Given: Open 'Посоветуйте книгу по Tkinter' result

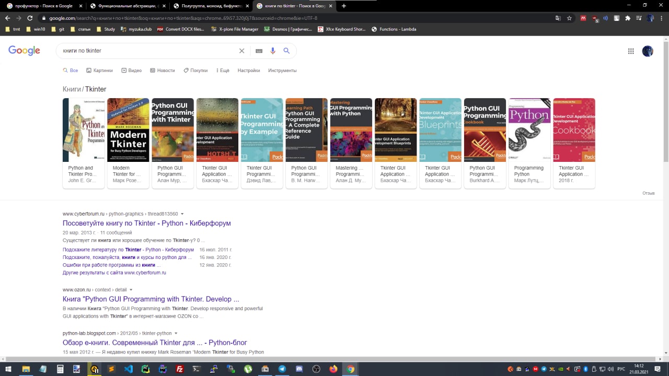Looking at the screenshot, I should coord(147,223).
